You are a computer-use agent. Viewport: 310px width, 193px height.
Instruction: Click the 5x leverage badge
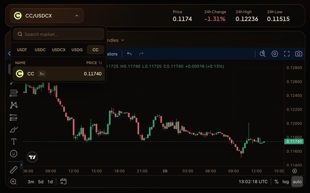42,74
